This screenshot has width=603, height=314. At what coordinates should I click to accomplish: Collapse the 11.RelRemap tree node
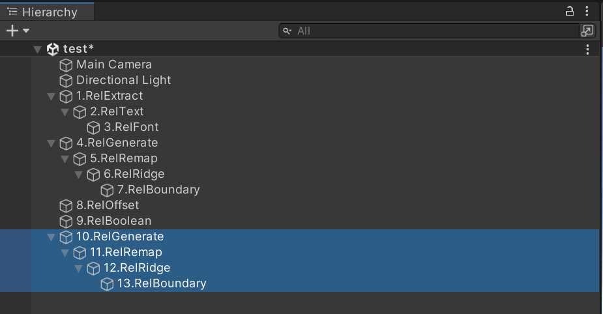[x=65, y=253]
